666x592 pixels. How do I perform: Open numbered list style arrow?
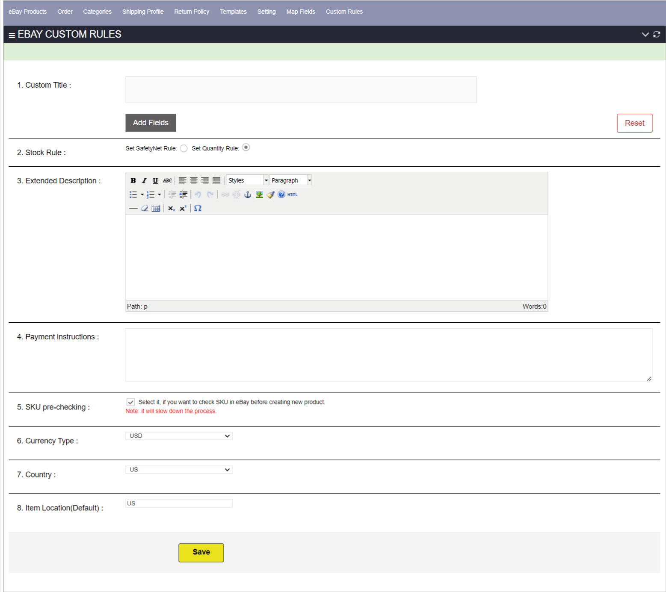click(x=159, y=194)
